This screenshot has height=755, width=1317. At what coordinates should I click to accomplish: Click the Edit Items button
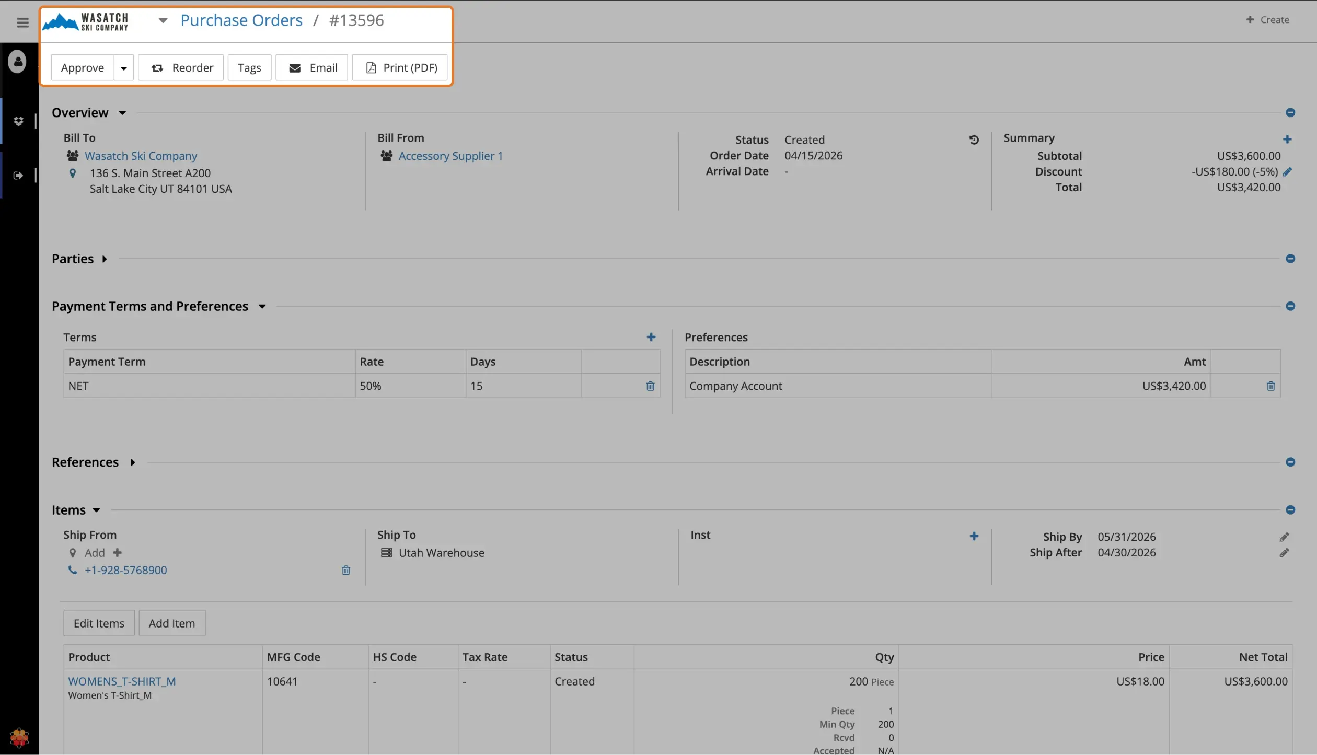click(99, 623)
